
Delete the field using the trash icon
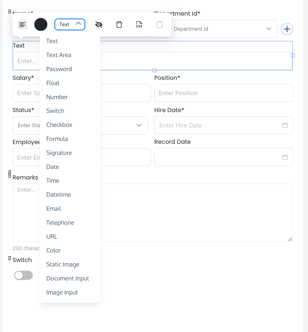119,24
